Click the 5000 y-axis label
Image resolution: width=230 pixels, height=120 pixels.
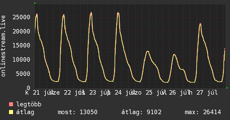23,74
